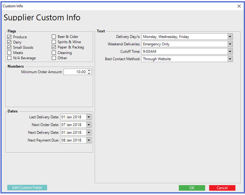Open the Next Order Date calendar dropdown
Viewport: 245px width, 195px height.
[89, 125]
